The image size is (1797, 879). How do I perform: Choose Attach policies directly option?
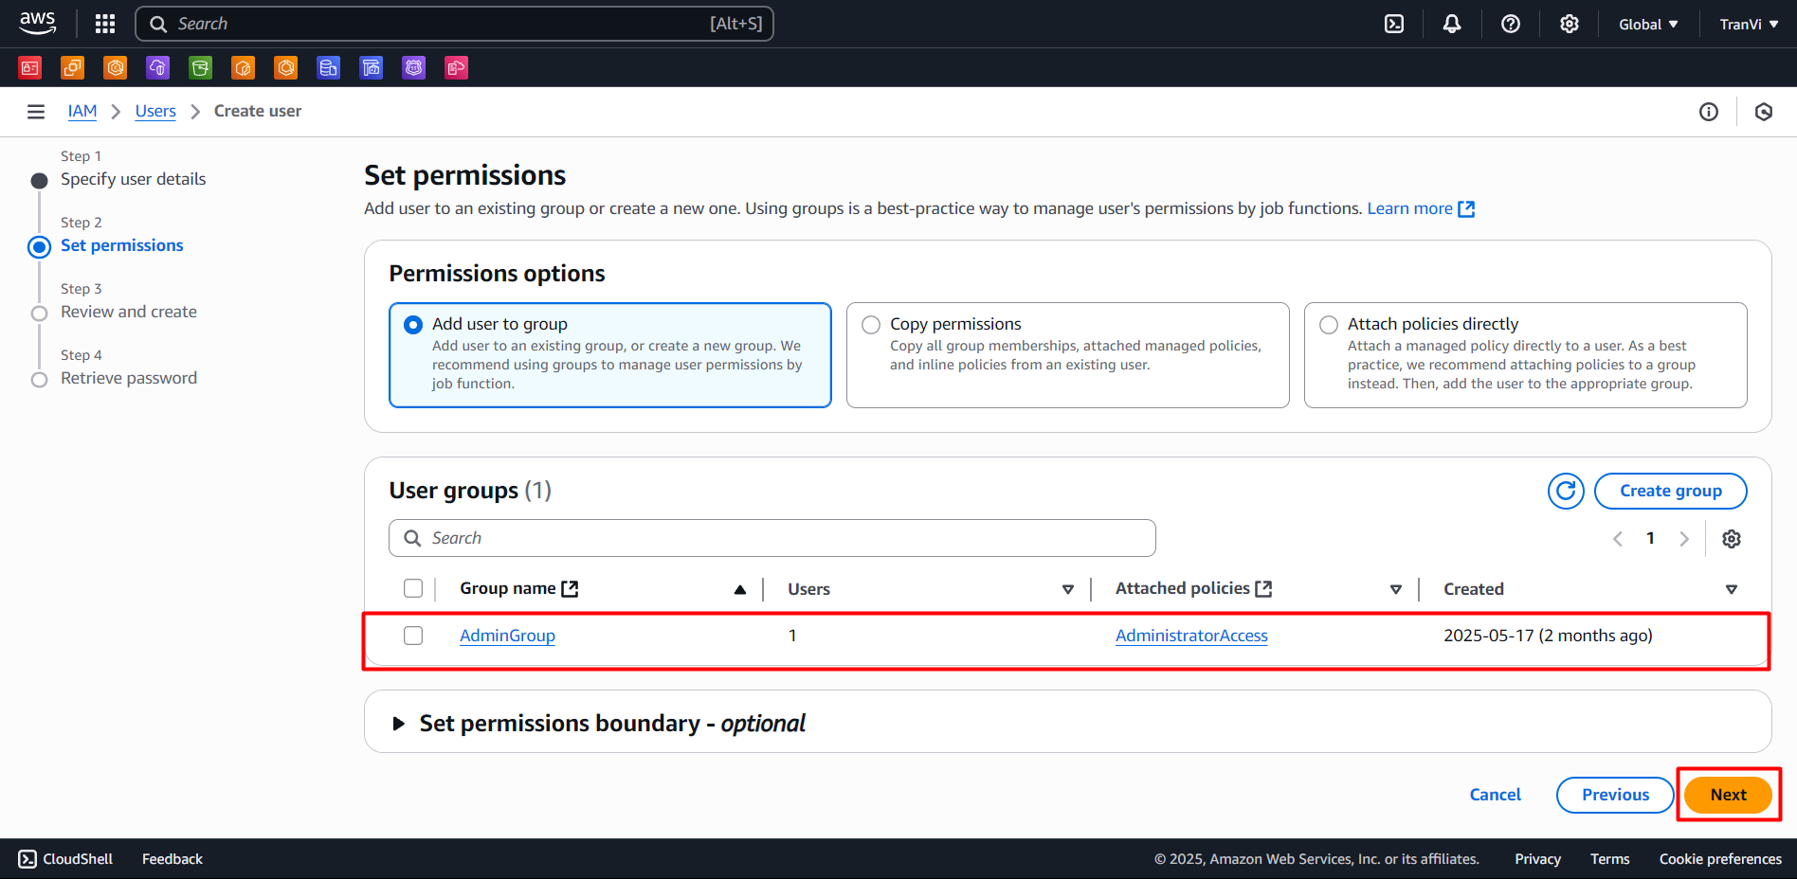[1329, 325]
